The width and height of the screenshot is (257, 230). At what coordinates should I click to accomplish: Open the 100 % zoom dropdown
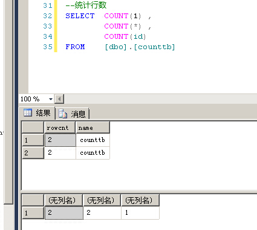[51, 99]
